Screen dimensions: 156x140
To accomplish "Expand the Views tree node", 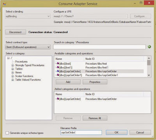I will coord(12,73).
